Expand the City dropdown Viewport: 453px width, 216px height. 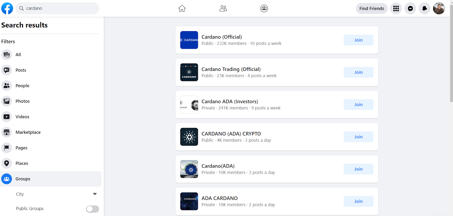(95, 194)
